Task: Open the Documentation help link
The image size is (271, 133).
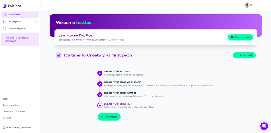Action: (x=10, y=105)
